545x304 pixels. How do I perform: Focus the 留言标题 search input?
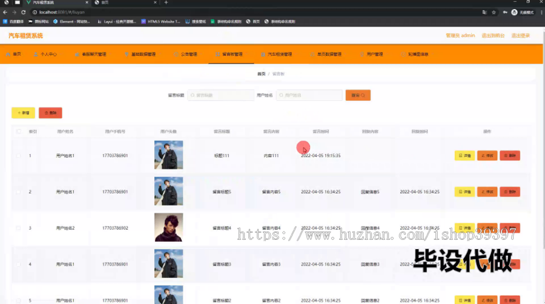(221, 95)
